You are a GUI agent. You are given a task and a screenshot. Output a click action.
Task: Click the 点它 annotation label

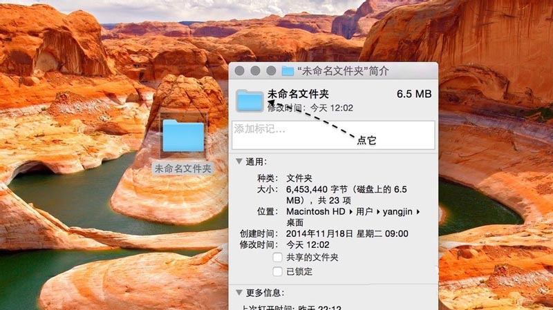(x=366, y=140)
